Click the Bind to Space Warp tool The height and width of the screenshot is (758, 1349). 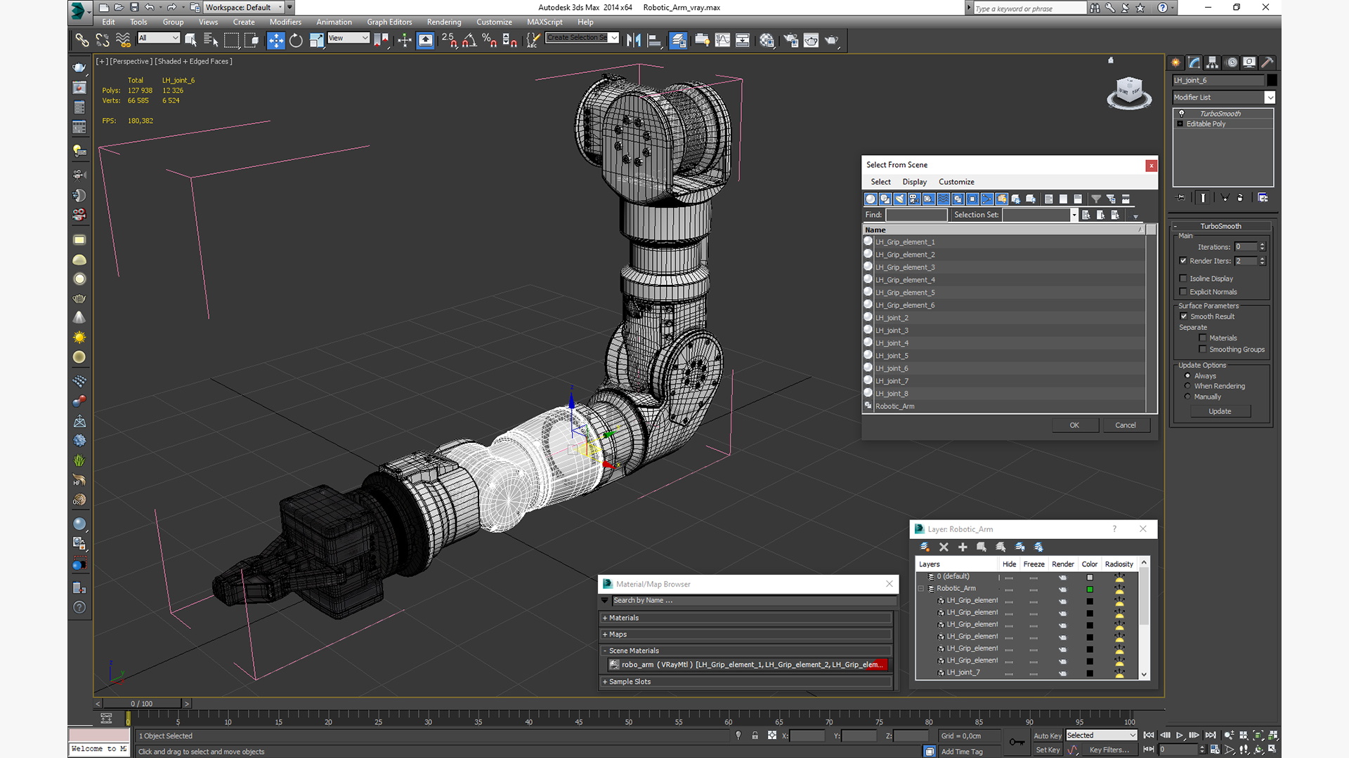point(123,41)
